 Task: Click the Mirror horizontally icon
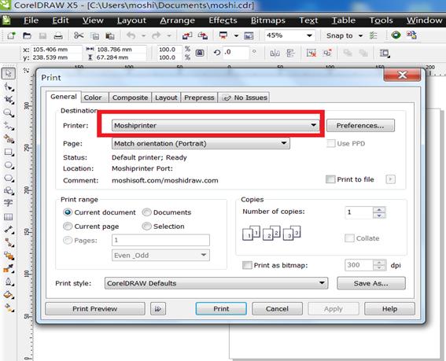(275, 53)
